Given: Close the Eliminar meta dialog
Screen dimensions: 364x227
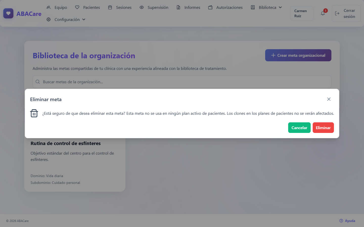Looking at the screenshot, I should coord(329,99).
